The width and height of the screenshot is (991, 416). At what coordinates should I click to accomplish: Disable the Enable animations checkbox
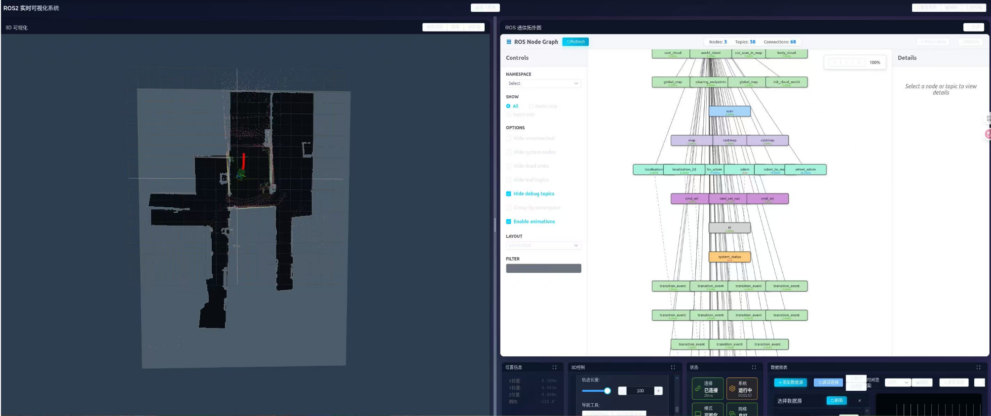coord(508,222)
